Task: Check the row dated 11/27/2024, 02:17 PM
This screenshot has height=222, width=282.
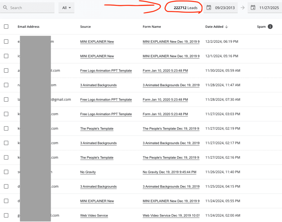Action: coord(6,143)
